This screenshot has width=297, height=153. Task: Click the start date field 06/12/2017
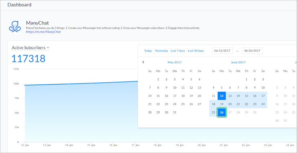tap(222, 51)
